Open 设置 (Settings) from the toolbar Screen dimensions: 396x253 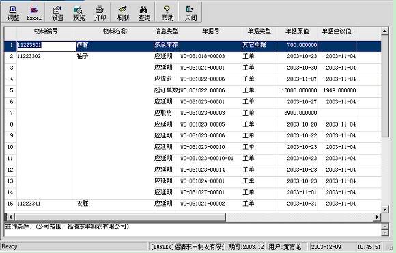[x=57, y=12]
